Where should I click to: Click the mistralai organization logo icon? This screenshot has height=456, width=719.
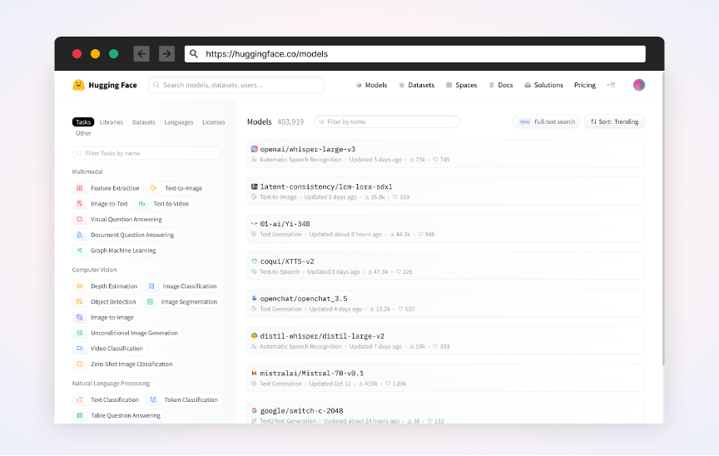point(254,373)
